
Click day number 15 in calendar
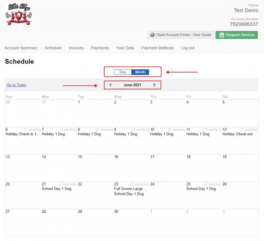(80, 157)
